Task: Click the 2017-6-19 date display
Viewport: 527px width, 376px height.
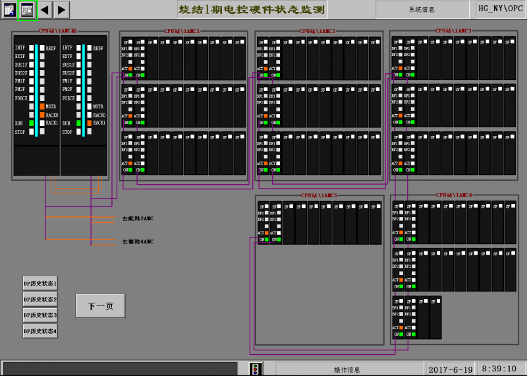Action: (451, 369)
